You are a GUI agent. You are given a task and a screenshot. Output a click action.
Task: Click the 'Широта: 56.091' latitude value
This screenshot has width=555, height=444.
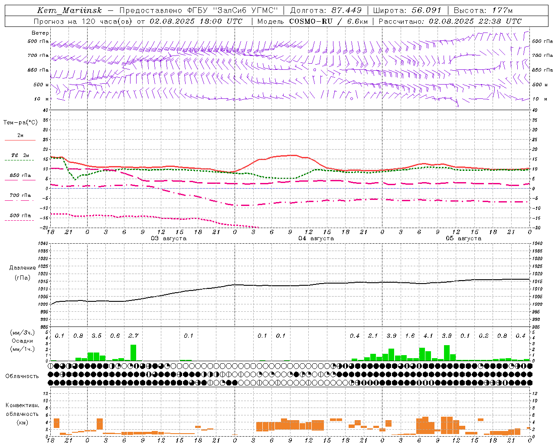point(407,10)
